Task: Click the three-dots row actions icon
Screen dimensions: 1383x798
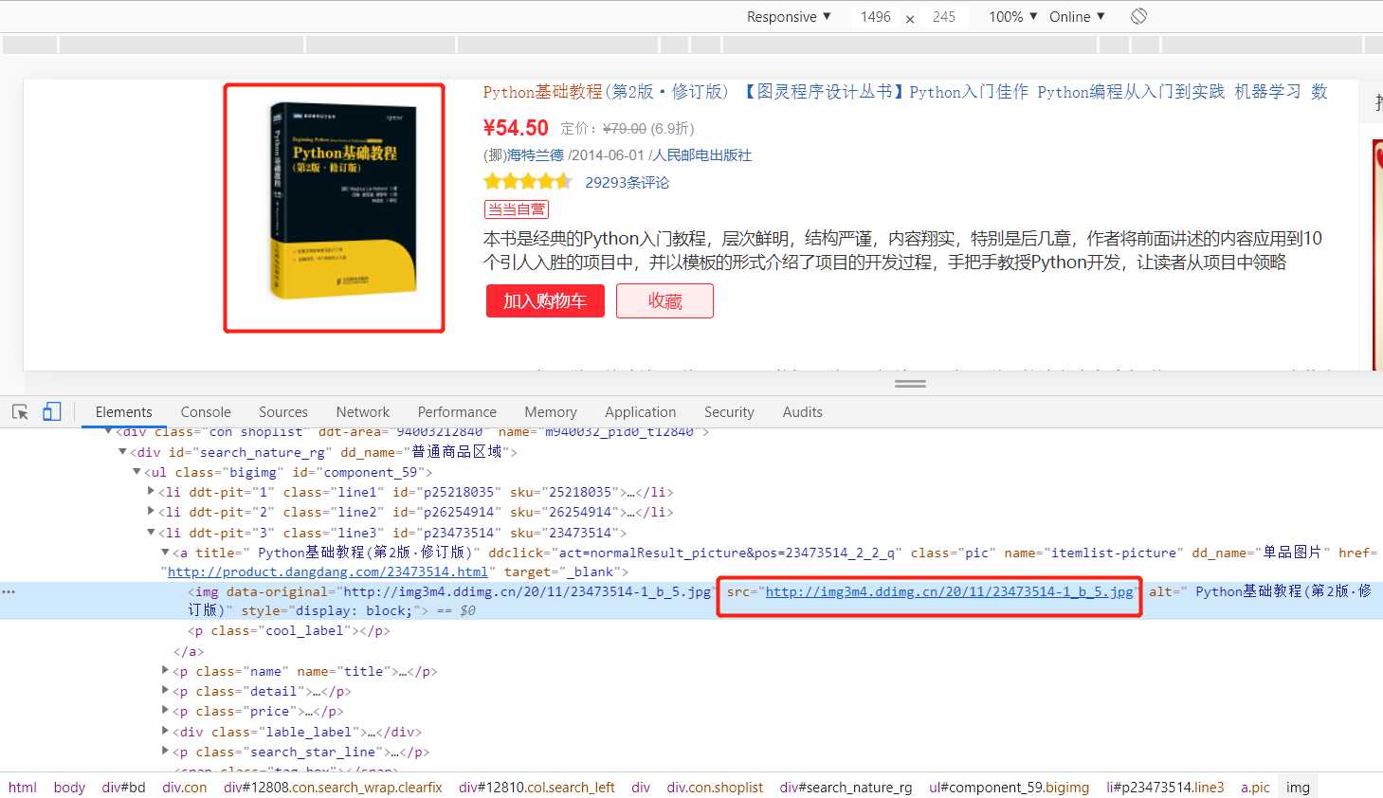Action: [x=9, y=591]
